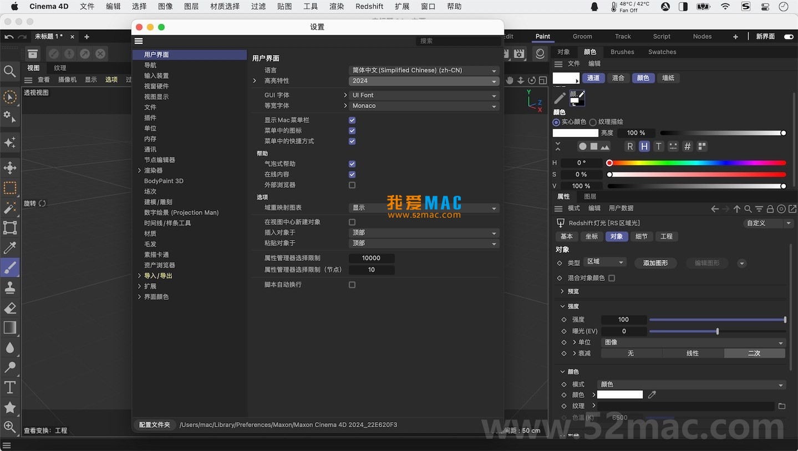
Task: Enable the 外部浏览器 checkbox
Action: pyautogui.click(x=352, y=185)
